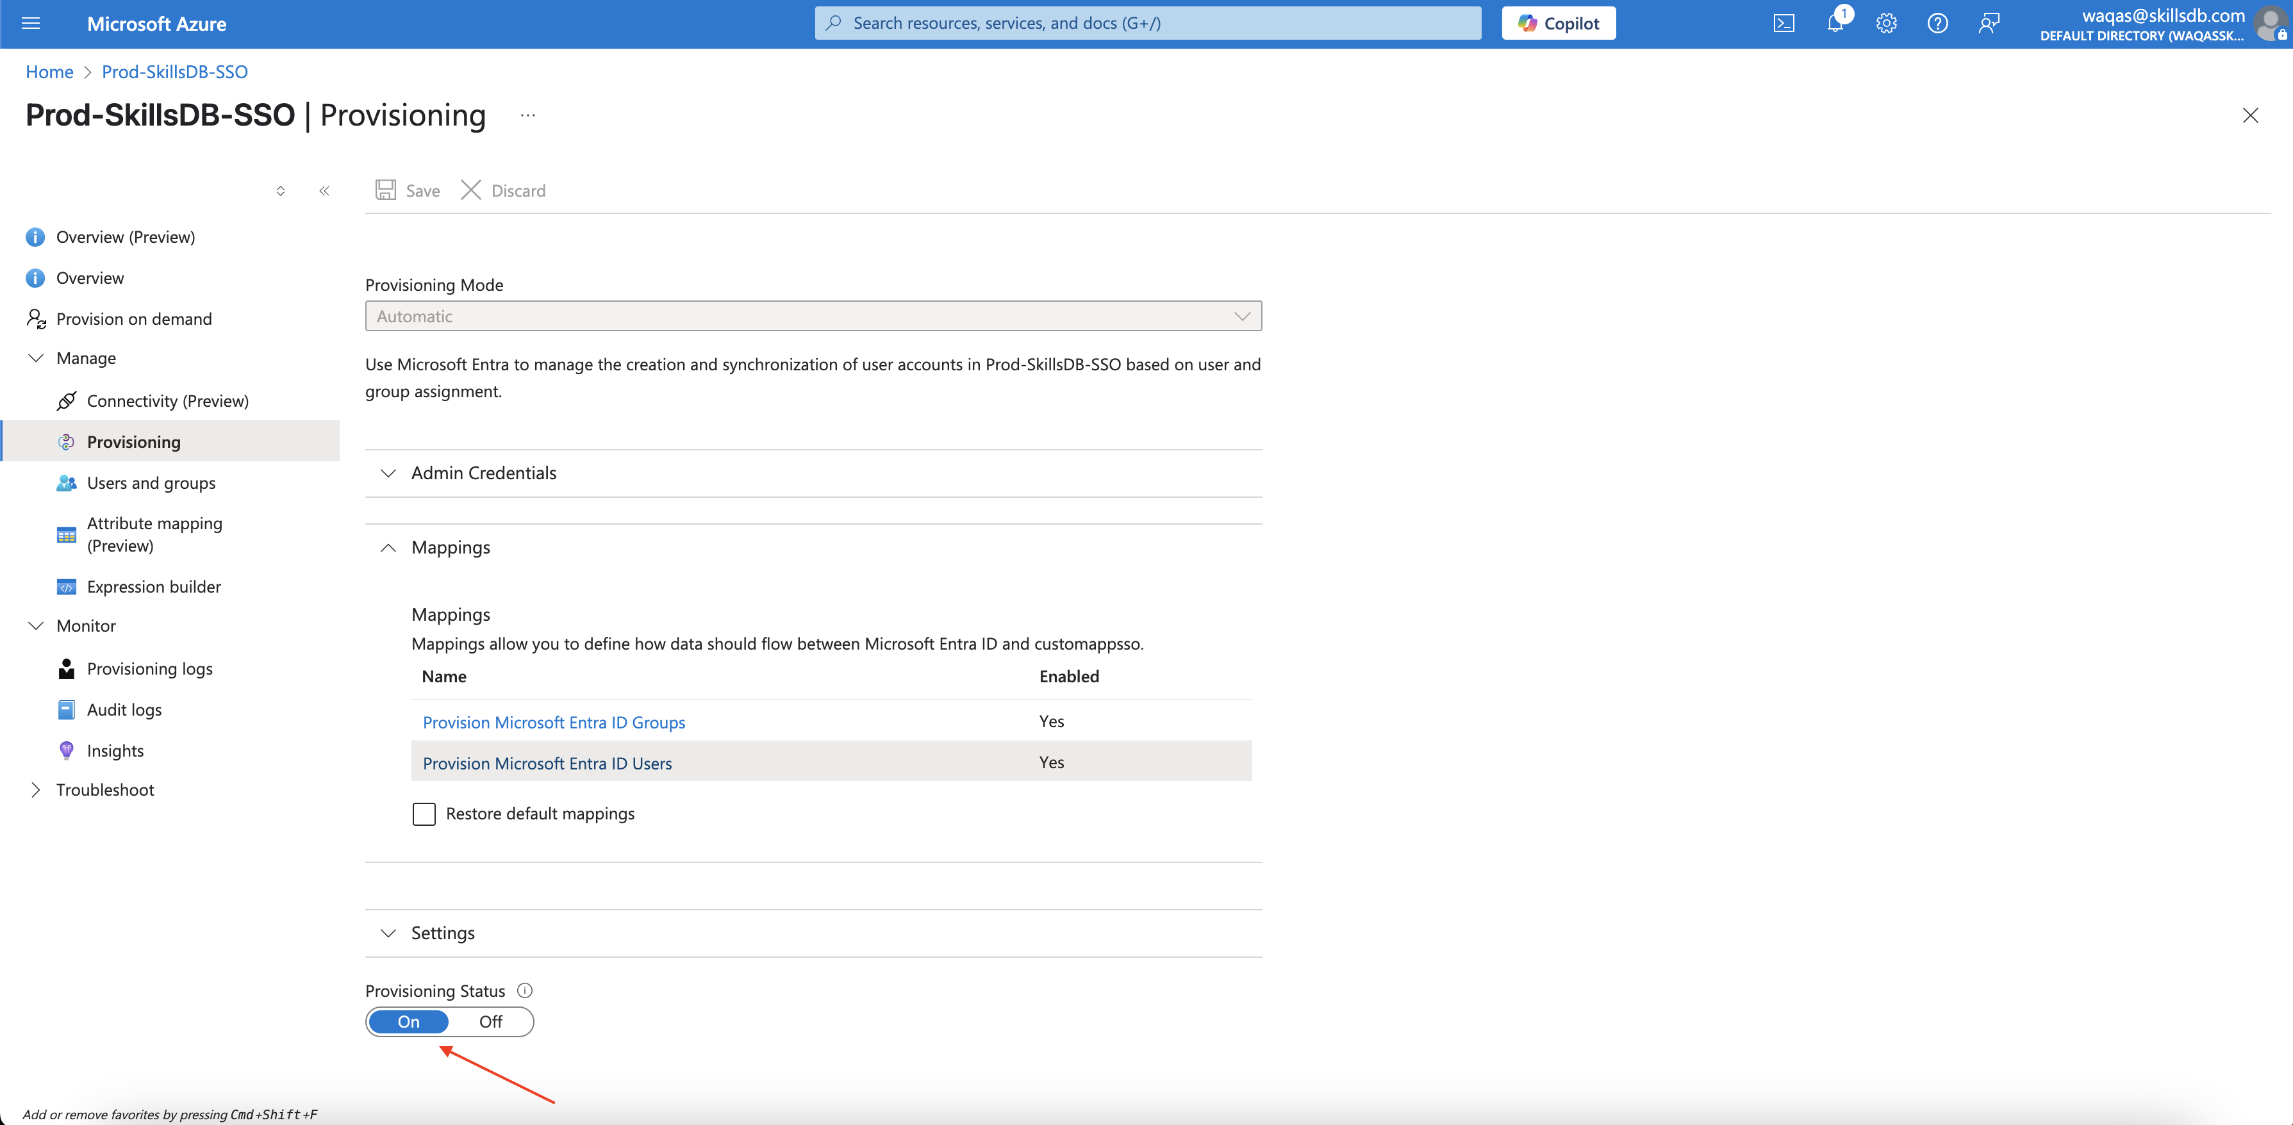Open Expression builder

(154, 587)
